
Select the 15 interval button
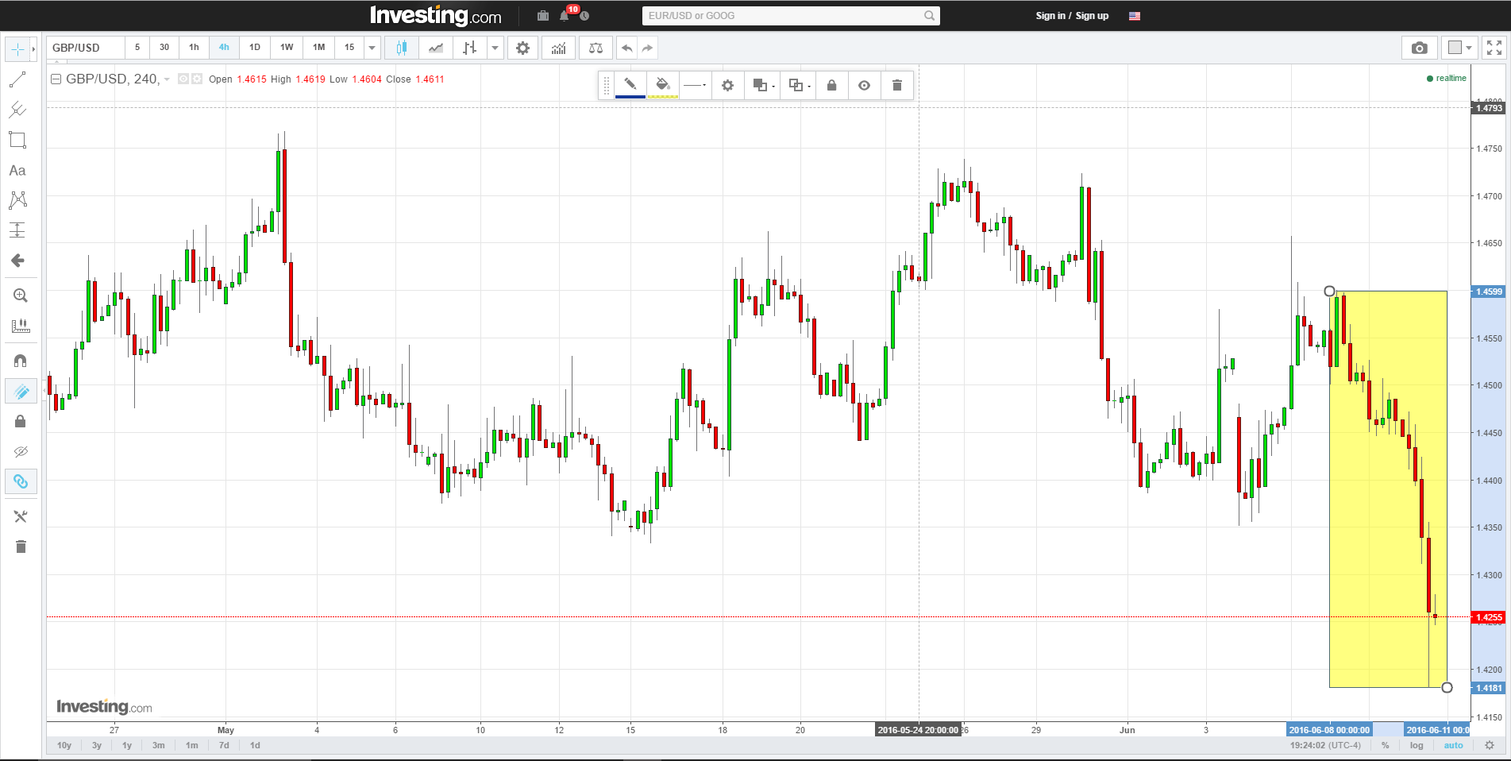[349, 48]
